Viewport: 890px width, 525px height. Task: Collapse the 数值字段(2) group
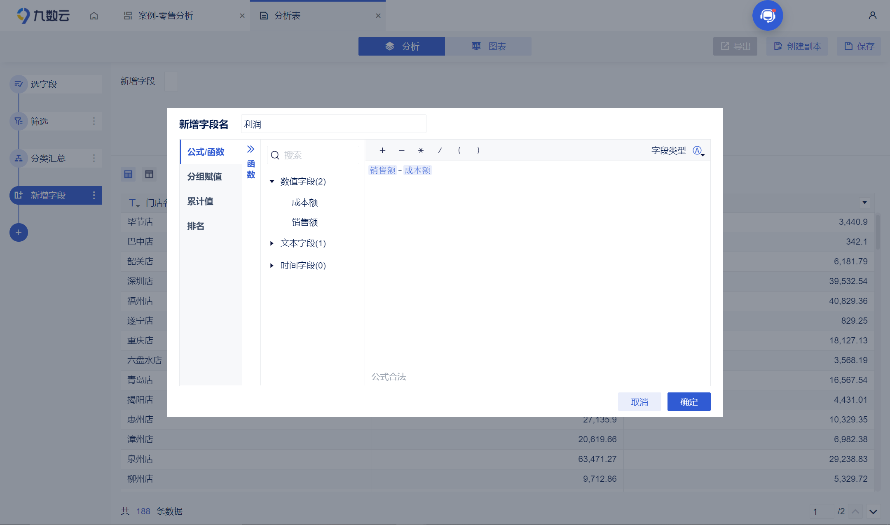coord(272,182)
